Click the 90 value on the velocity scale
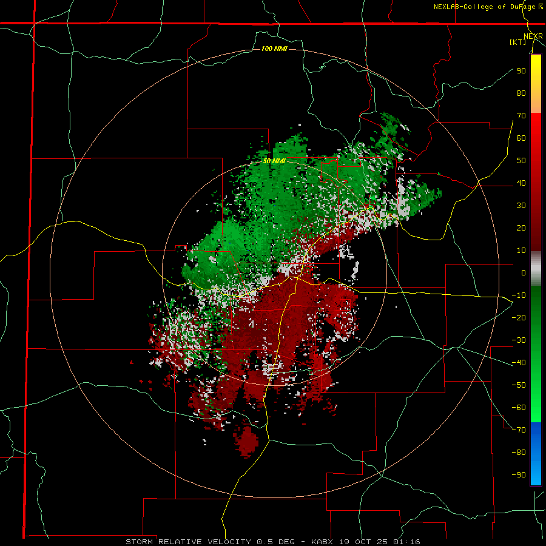The image size is (546, 546). click(521, 71)
